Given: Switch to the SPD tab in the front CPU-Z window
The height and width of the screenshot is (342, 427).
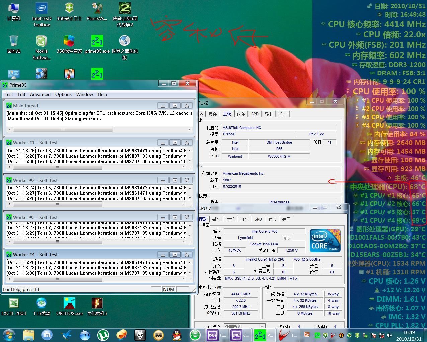Looking at the screenshot, I should point(258,219).
